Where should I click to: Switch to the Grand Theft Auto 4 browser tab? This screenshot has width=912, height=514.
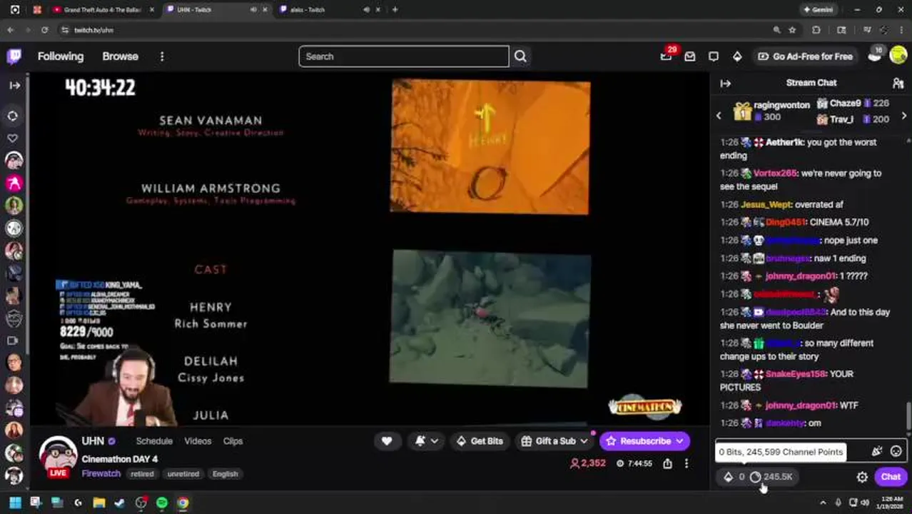click(x=102, y=10)
